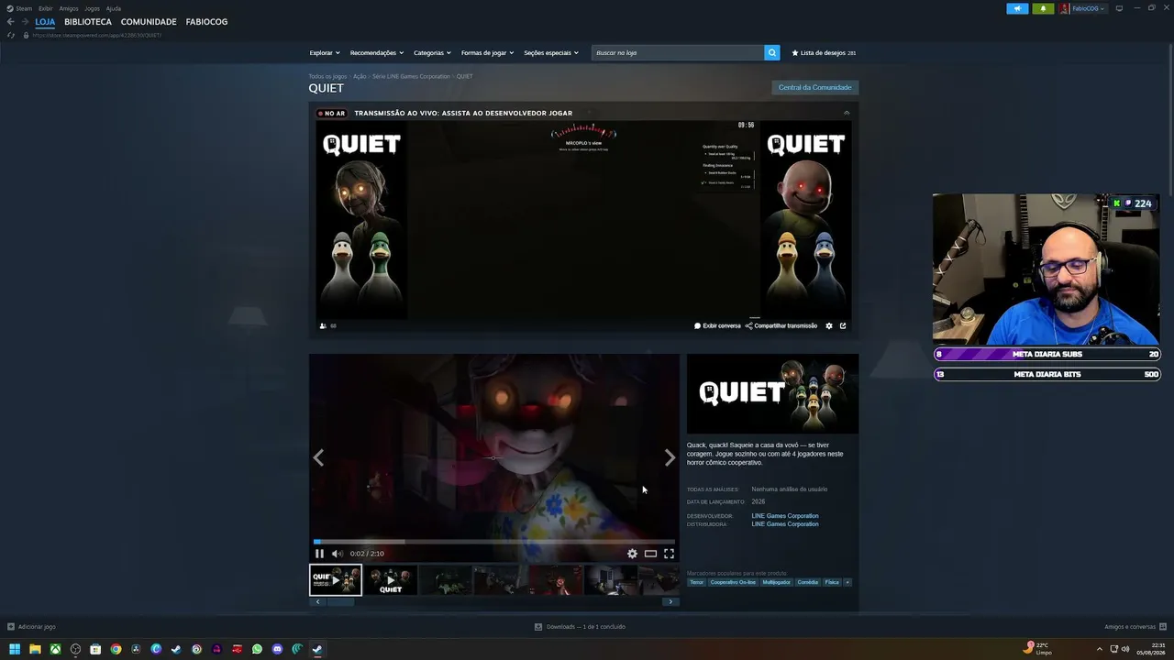Open trailer video settings gear
The image size is (1174, 660).
(632, 554)
